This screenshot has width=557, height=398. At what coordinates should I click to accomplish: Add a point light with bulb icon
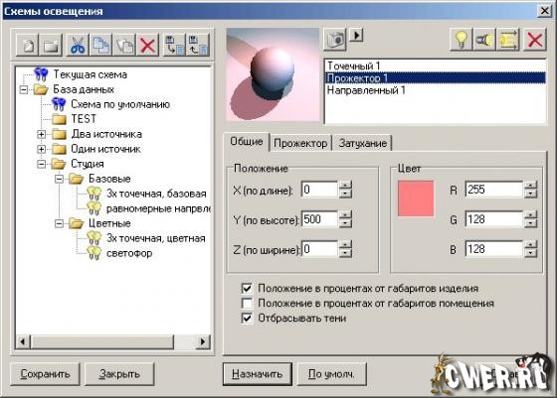tap(461, 40)
